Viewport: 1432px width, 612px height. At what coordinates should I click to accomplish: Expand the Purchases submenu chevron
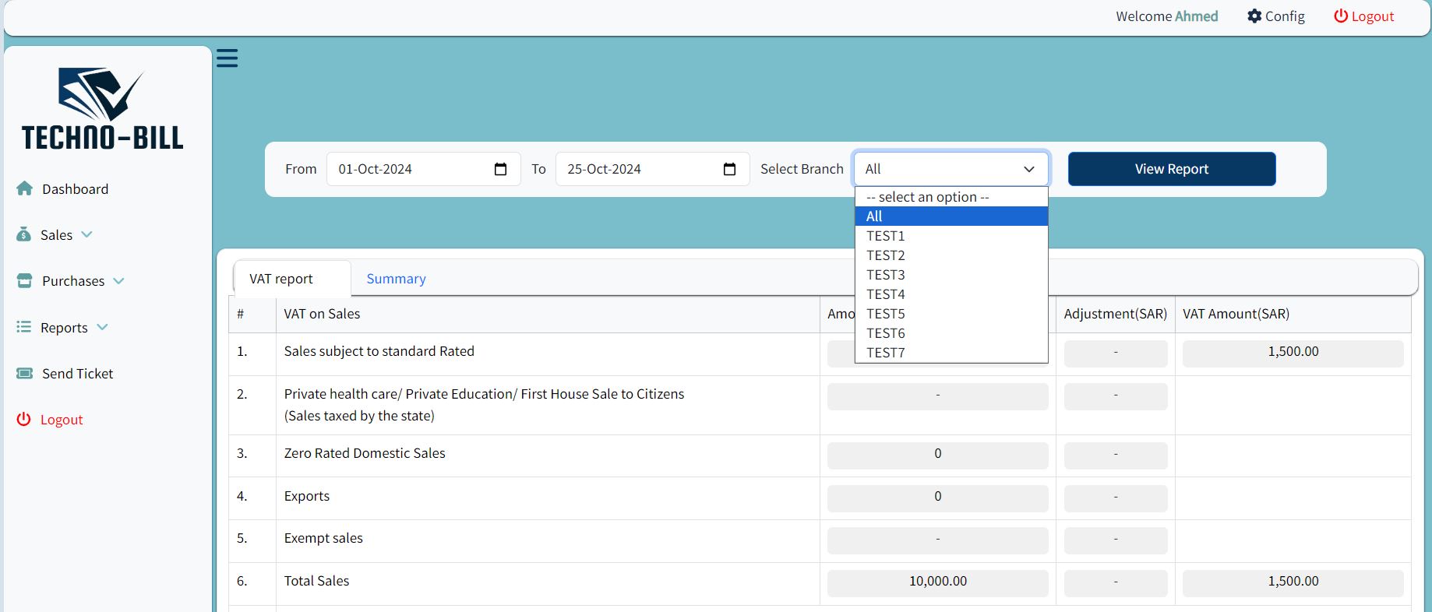tap(118, 280)
